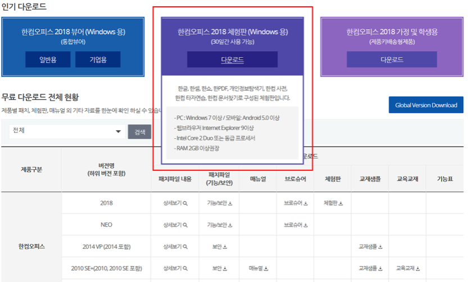Viewport: 471px width, 282px height.
Task: Click the 브로슈어 column header
Action: tap(295, 179)
